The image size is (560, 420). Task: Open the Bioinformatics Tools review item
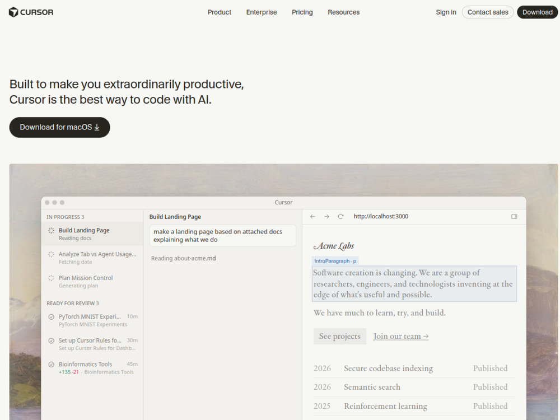click(92, 368)
